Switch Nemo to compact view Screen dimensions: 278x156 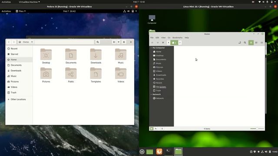click(261, 42)
